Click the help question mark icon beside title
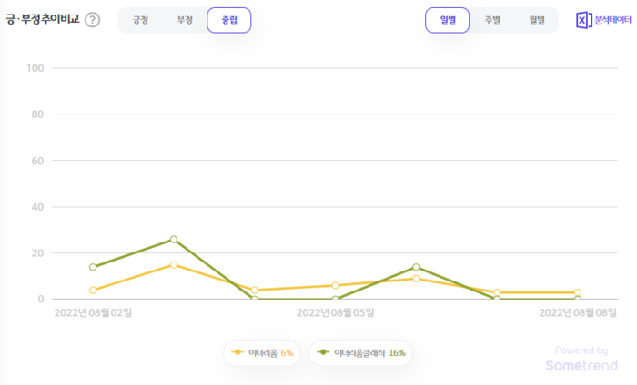 point(93,20)
